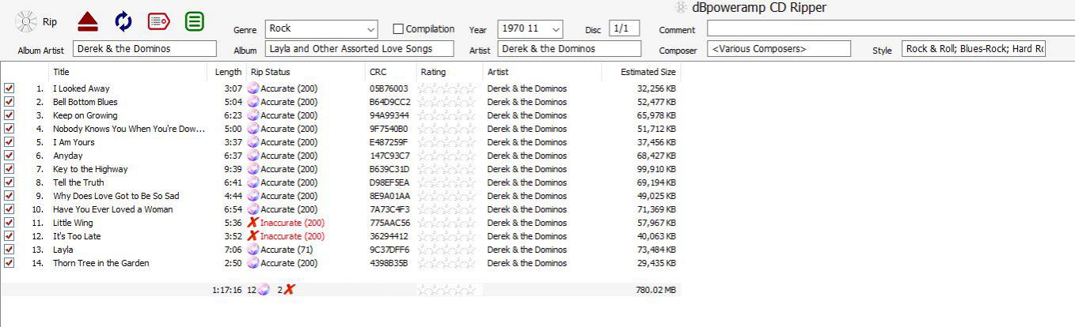Uncheck track 1 I Looked Away

pyautogui.click(x=9, y=88)
